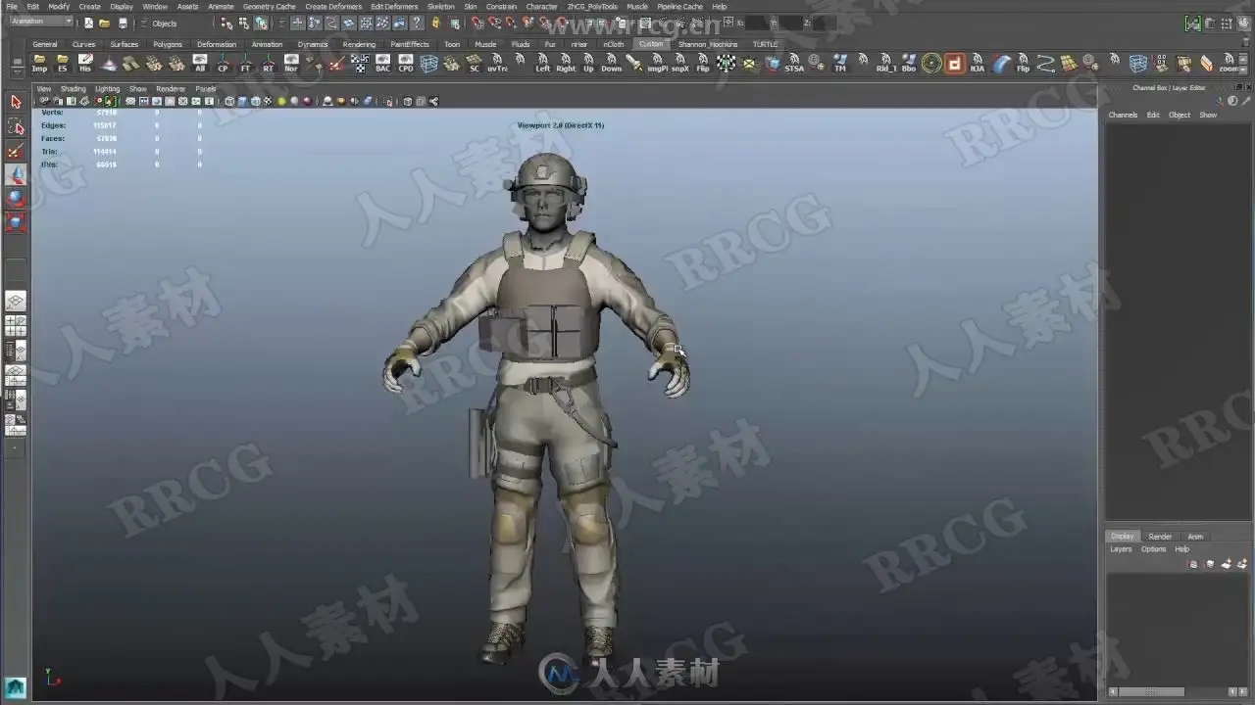Click the Imp shelf button
Screen dimensions: 1255x705
coord(39,64)
